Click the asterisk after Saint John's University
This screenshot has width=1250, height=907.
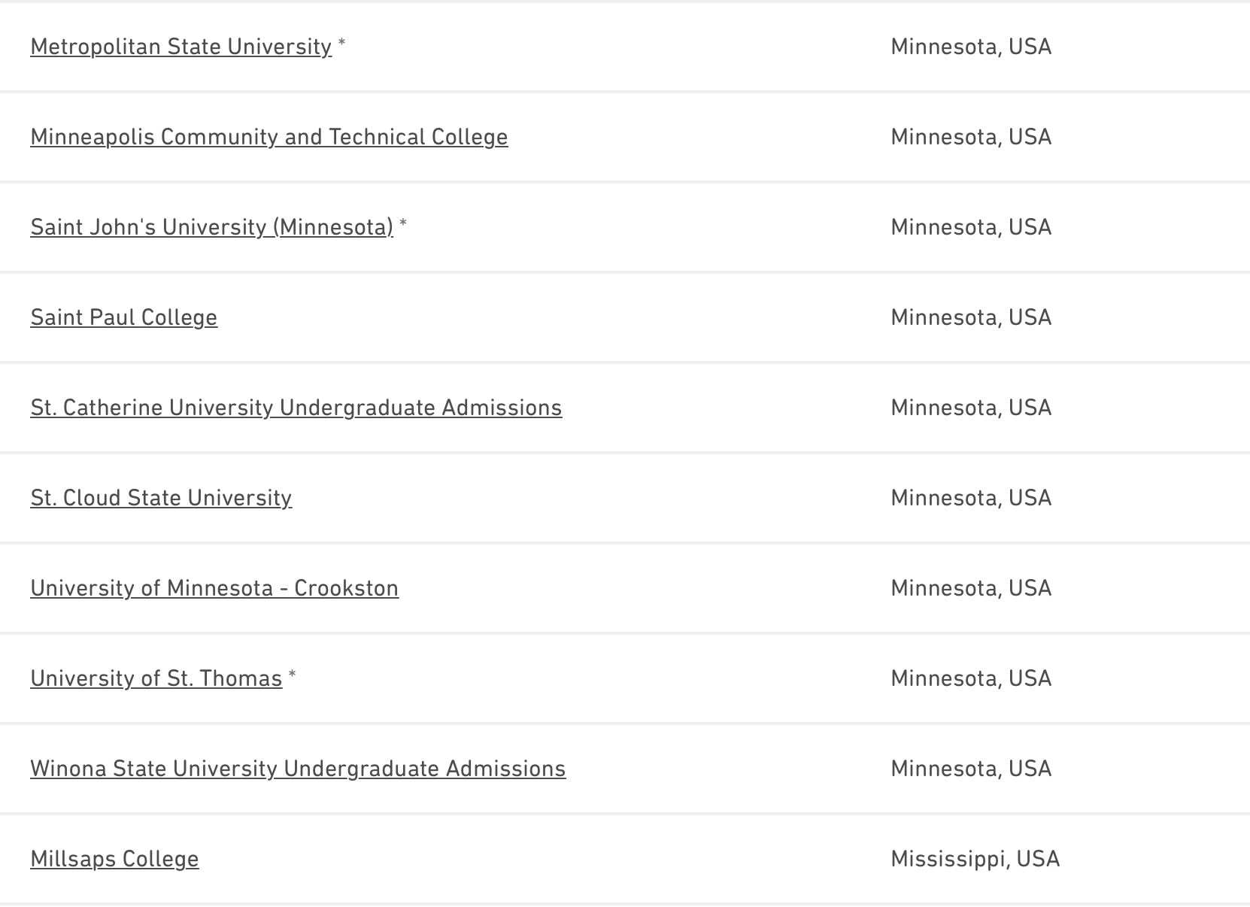pyautogui.click(x=404, y=224)
